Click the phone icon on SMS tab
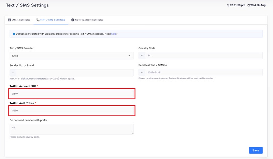The width and height of the screenshot is (273, 159). 38,20
